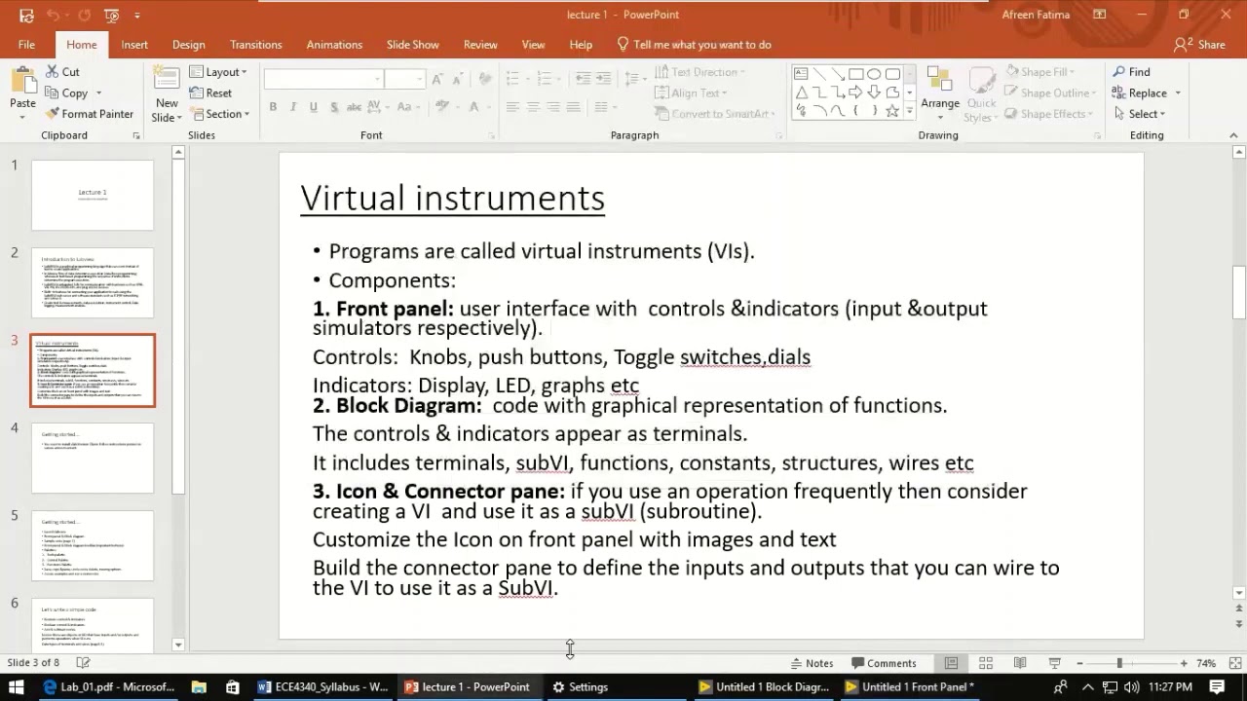Open the Microsoft Store taskbar icon
The image size is (1247, 701).
232,687
